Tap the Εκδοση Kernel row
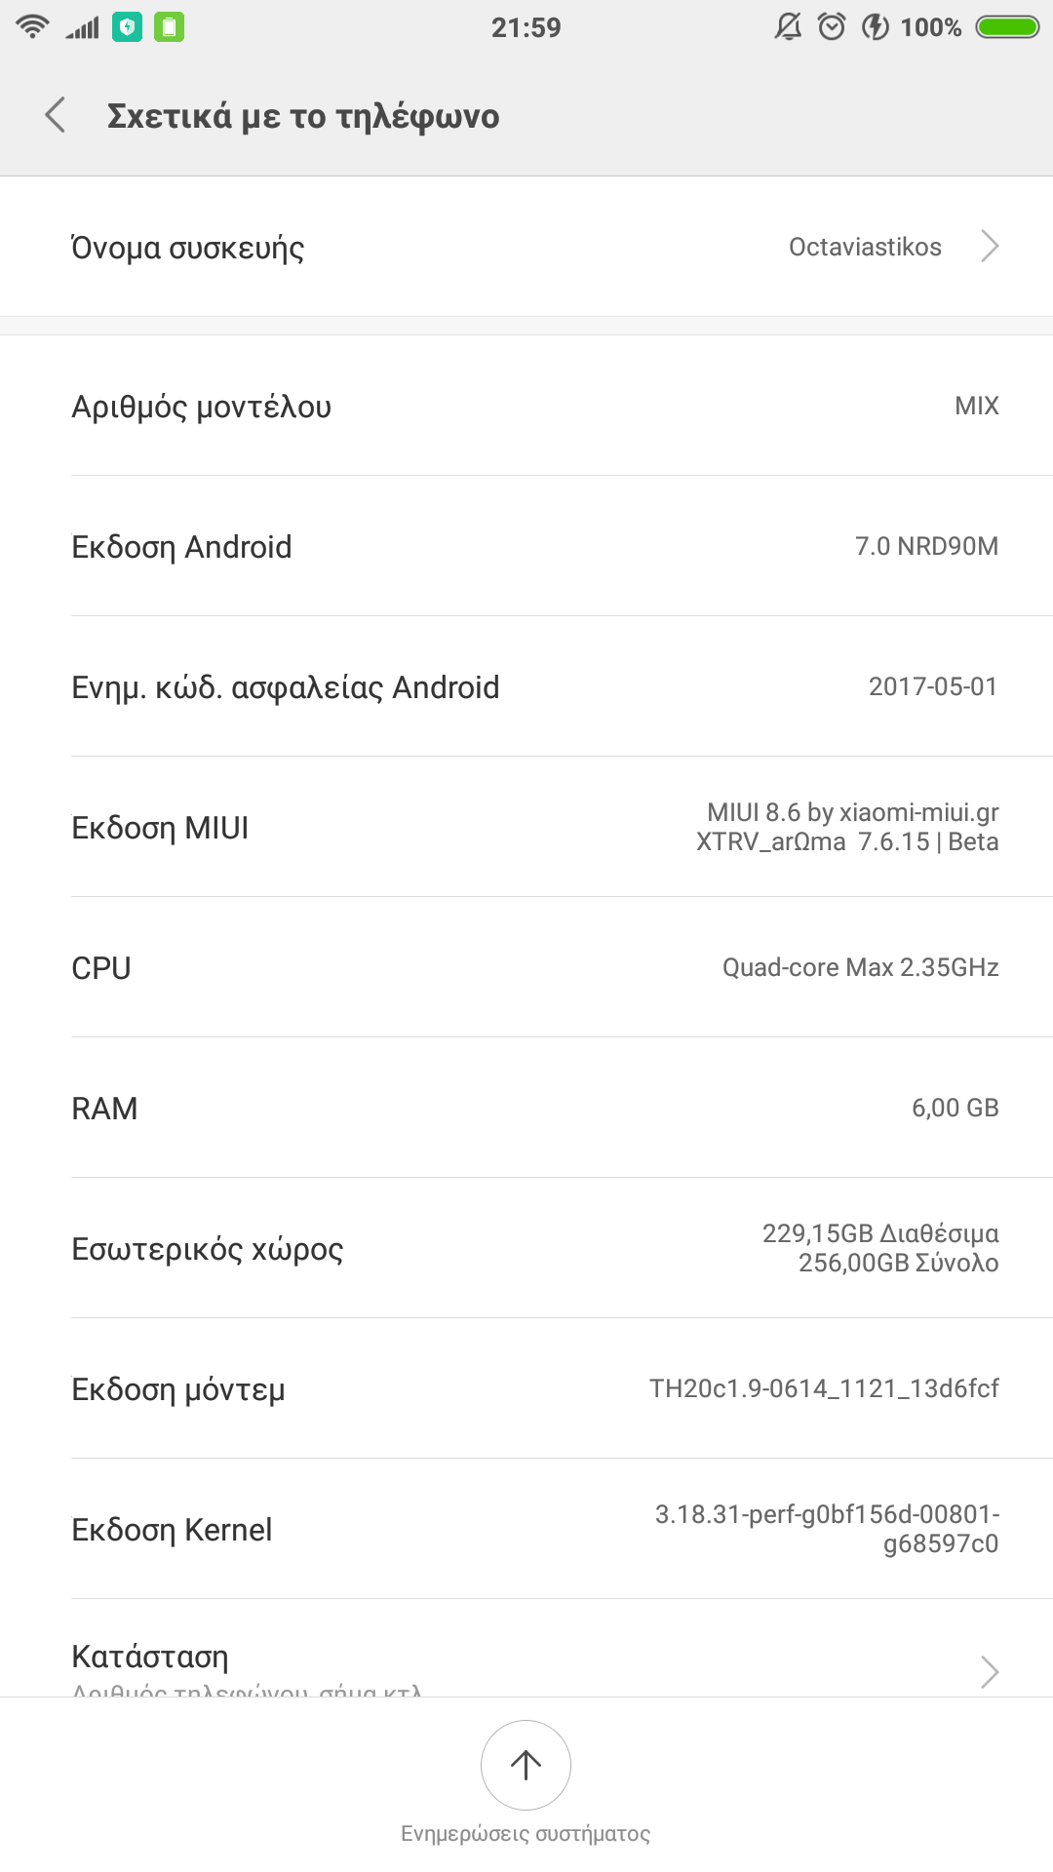 click(x=526, y=1529)
